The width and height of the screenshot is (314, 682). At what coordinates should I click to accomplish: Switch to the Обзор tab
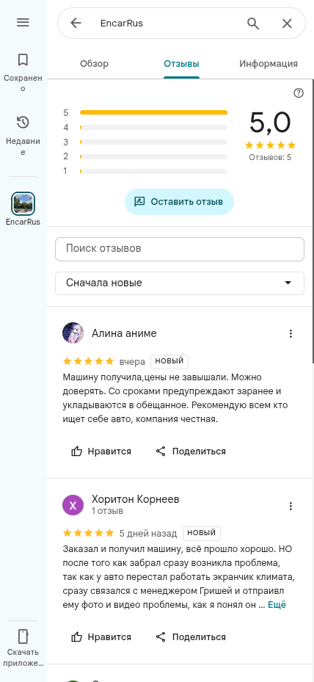pos(95,64)
